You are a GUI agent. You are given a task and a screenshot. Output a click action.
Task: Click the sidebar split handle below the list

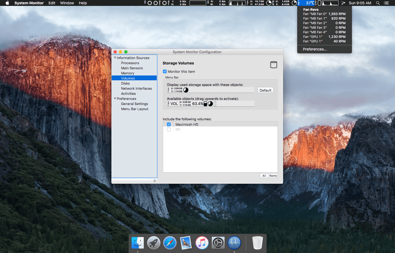click(x=155, y=181)
